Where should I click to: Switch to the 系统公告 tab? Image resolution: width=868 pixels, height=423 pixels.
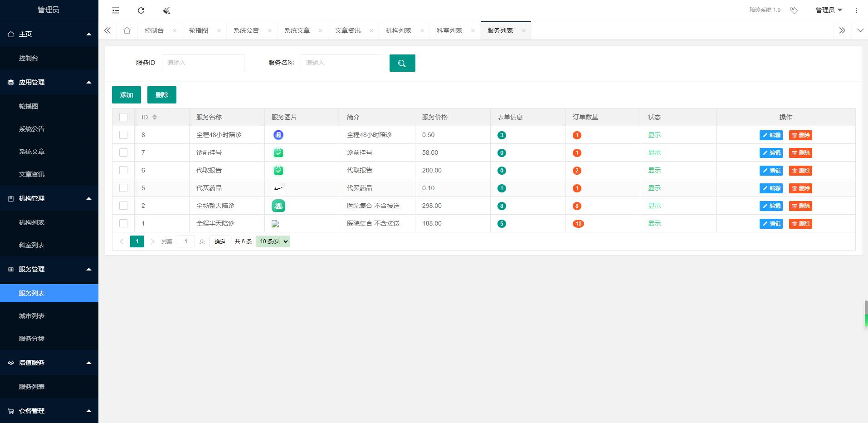[x=246, y=30]
